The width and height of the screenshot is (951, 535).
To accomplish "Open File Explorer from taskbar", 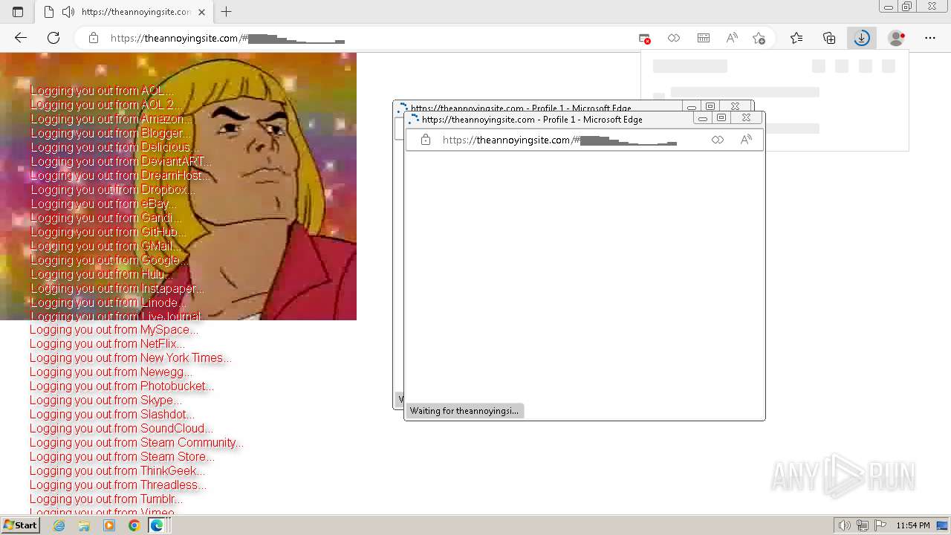I will 84,525.
